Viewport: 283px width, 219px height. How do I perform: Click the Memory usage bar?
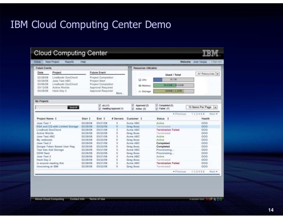coord(174,86)
